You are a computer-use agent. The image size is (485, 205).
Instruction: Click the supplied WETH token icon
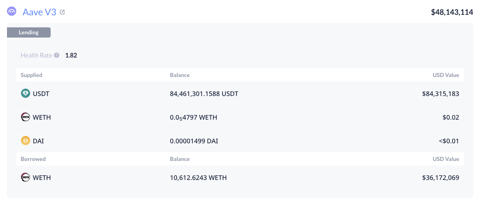pos(26,117)
